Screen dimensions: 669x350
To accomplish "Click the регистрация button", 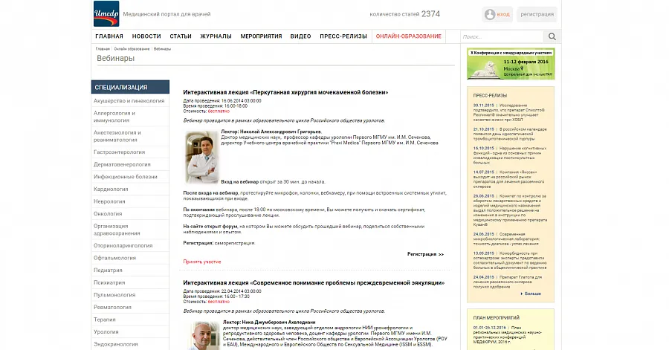I will pyautogui.click(x=537, y=14).
